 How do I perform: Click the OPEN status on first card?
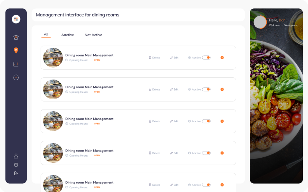[x=97, y=60]
